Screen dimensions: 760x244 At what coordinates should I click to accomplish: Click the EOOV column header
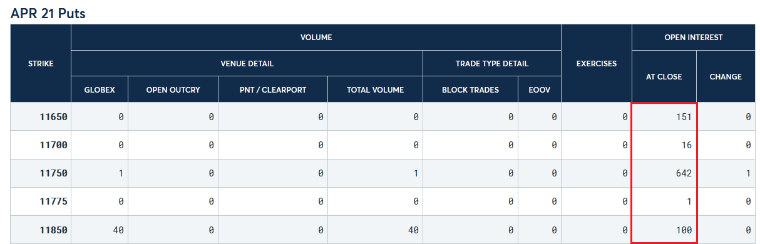coord(540,89)
